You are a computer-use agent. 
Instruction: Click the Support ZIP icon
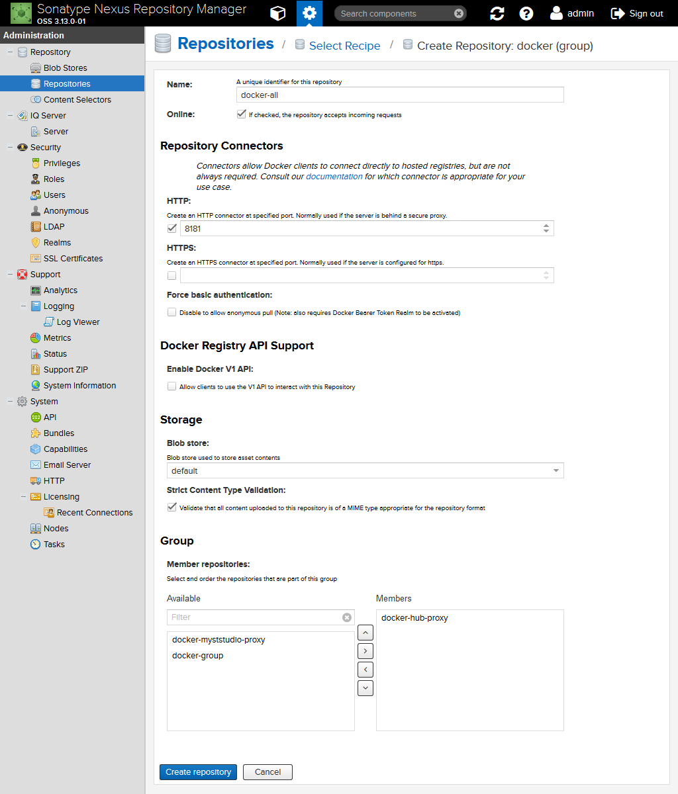point(36,370)
